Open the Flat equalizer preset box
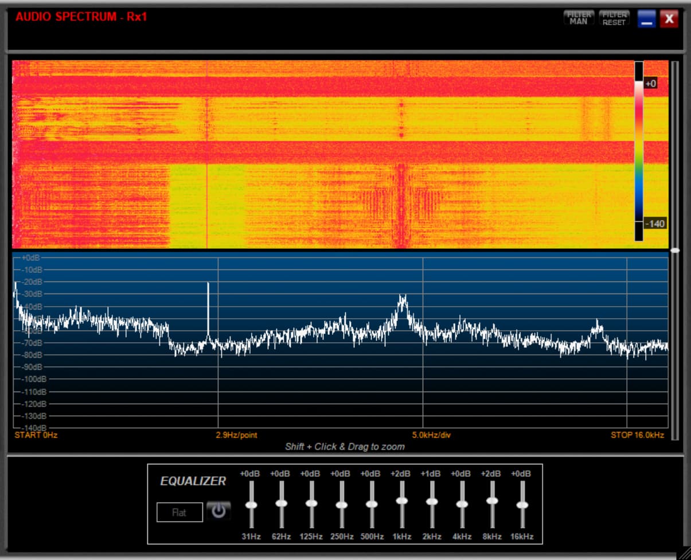This screenshot has width=691, height=560. point(179,512)
